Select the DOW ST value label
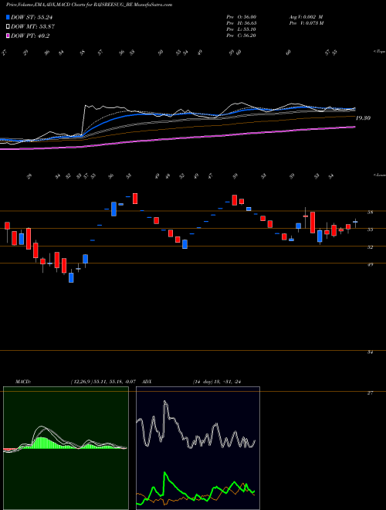The width and height of the screenshot is (386, 510). [x=32, y=17]
